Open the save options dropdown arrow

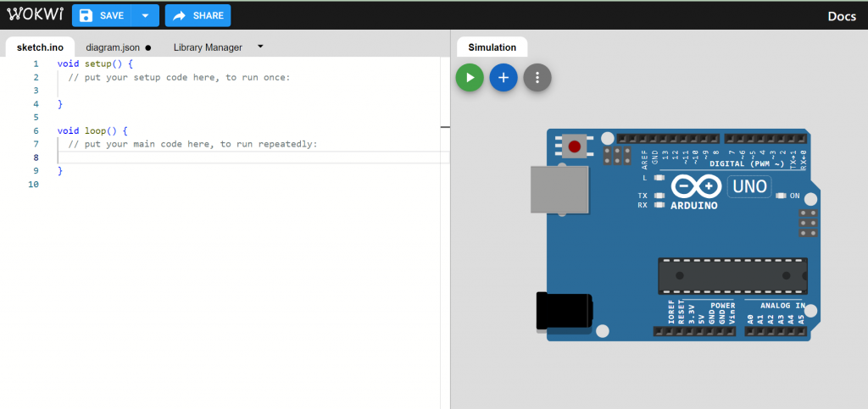coord(146,15)
